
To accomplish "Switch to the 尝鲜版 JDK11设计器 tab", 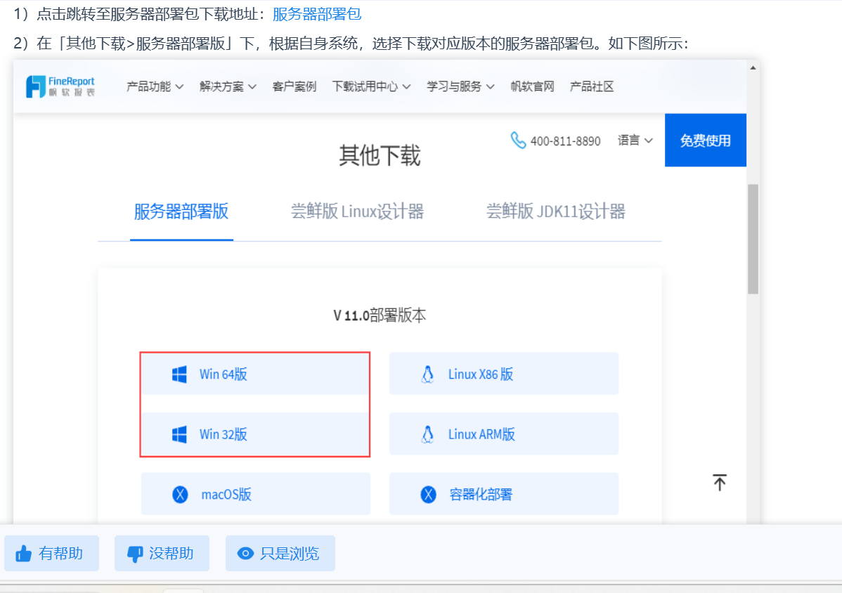I will pyautogui.click(x=556, y=211).
